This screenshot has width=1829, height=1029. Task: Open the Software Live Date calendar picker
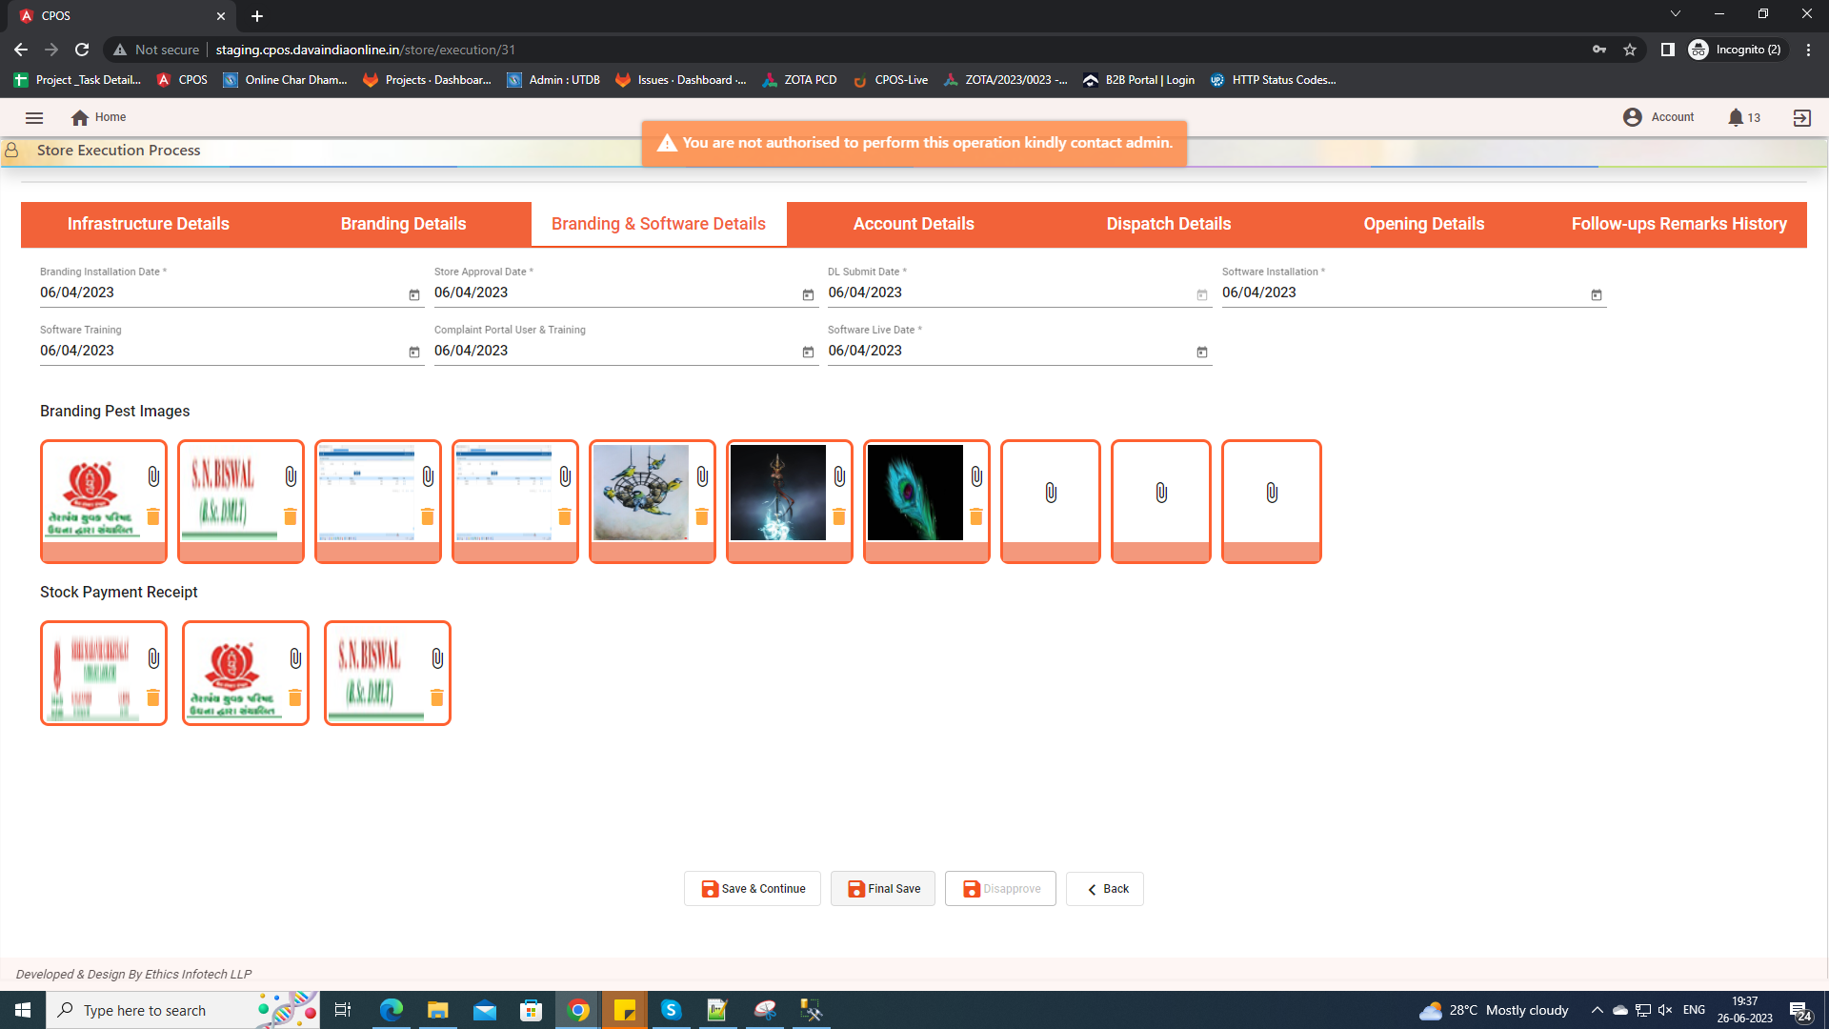pos(1201,353)
